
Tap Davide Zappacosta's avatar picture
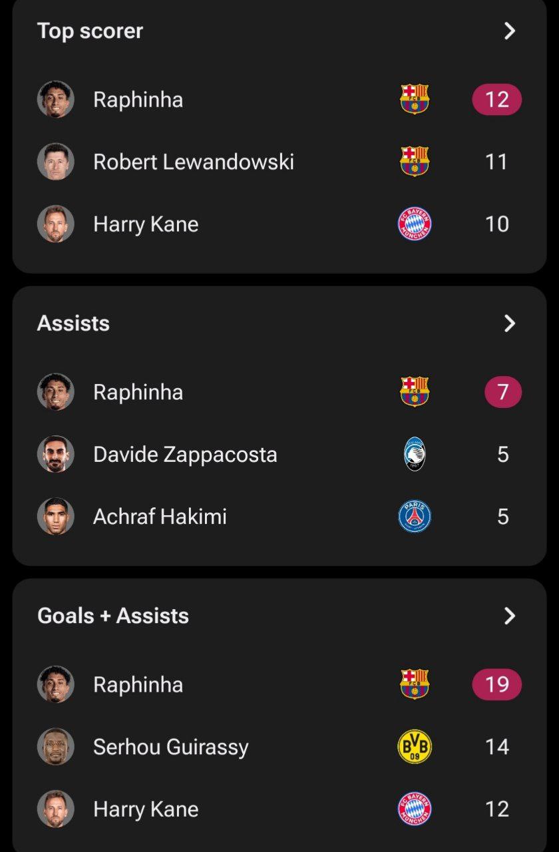tap(55, 454)
